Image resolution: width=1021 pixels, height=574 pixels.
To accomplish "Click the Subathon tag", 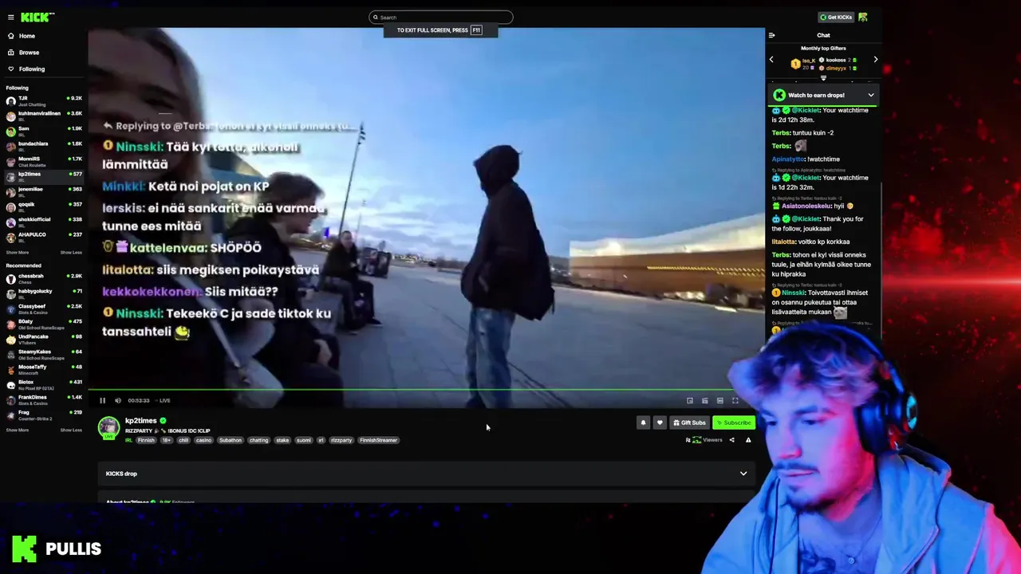I will tap(231, 440).
